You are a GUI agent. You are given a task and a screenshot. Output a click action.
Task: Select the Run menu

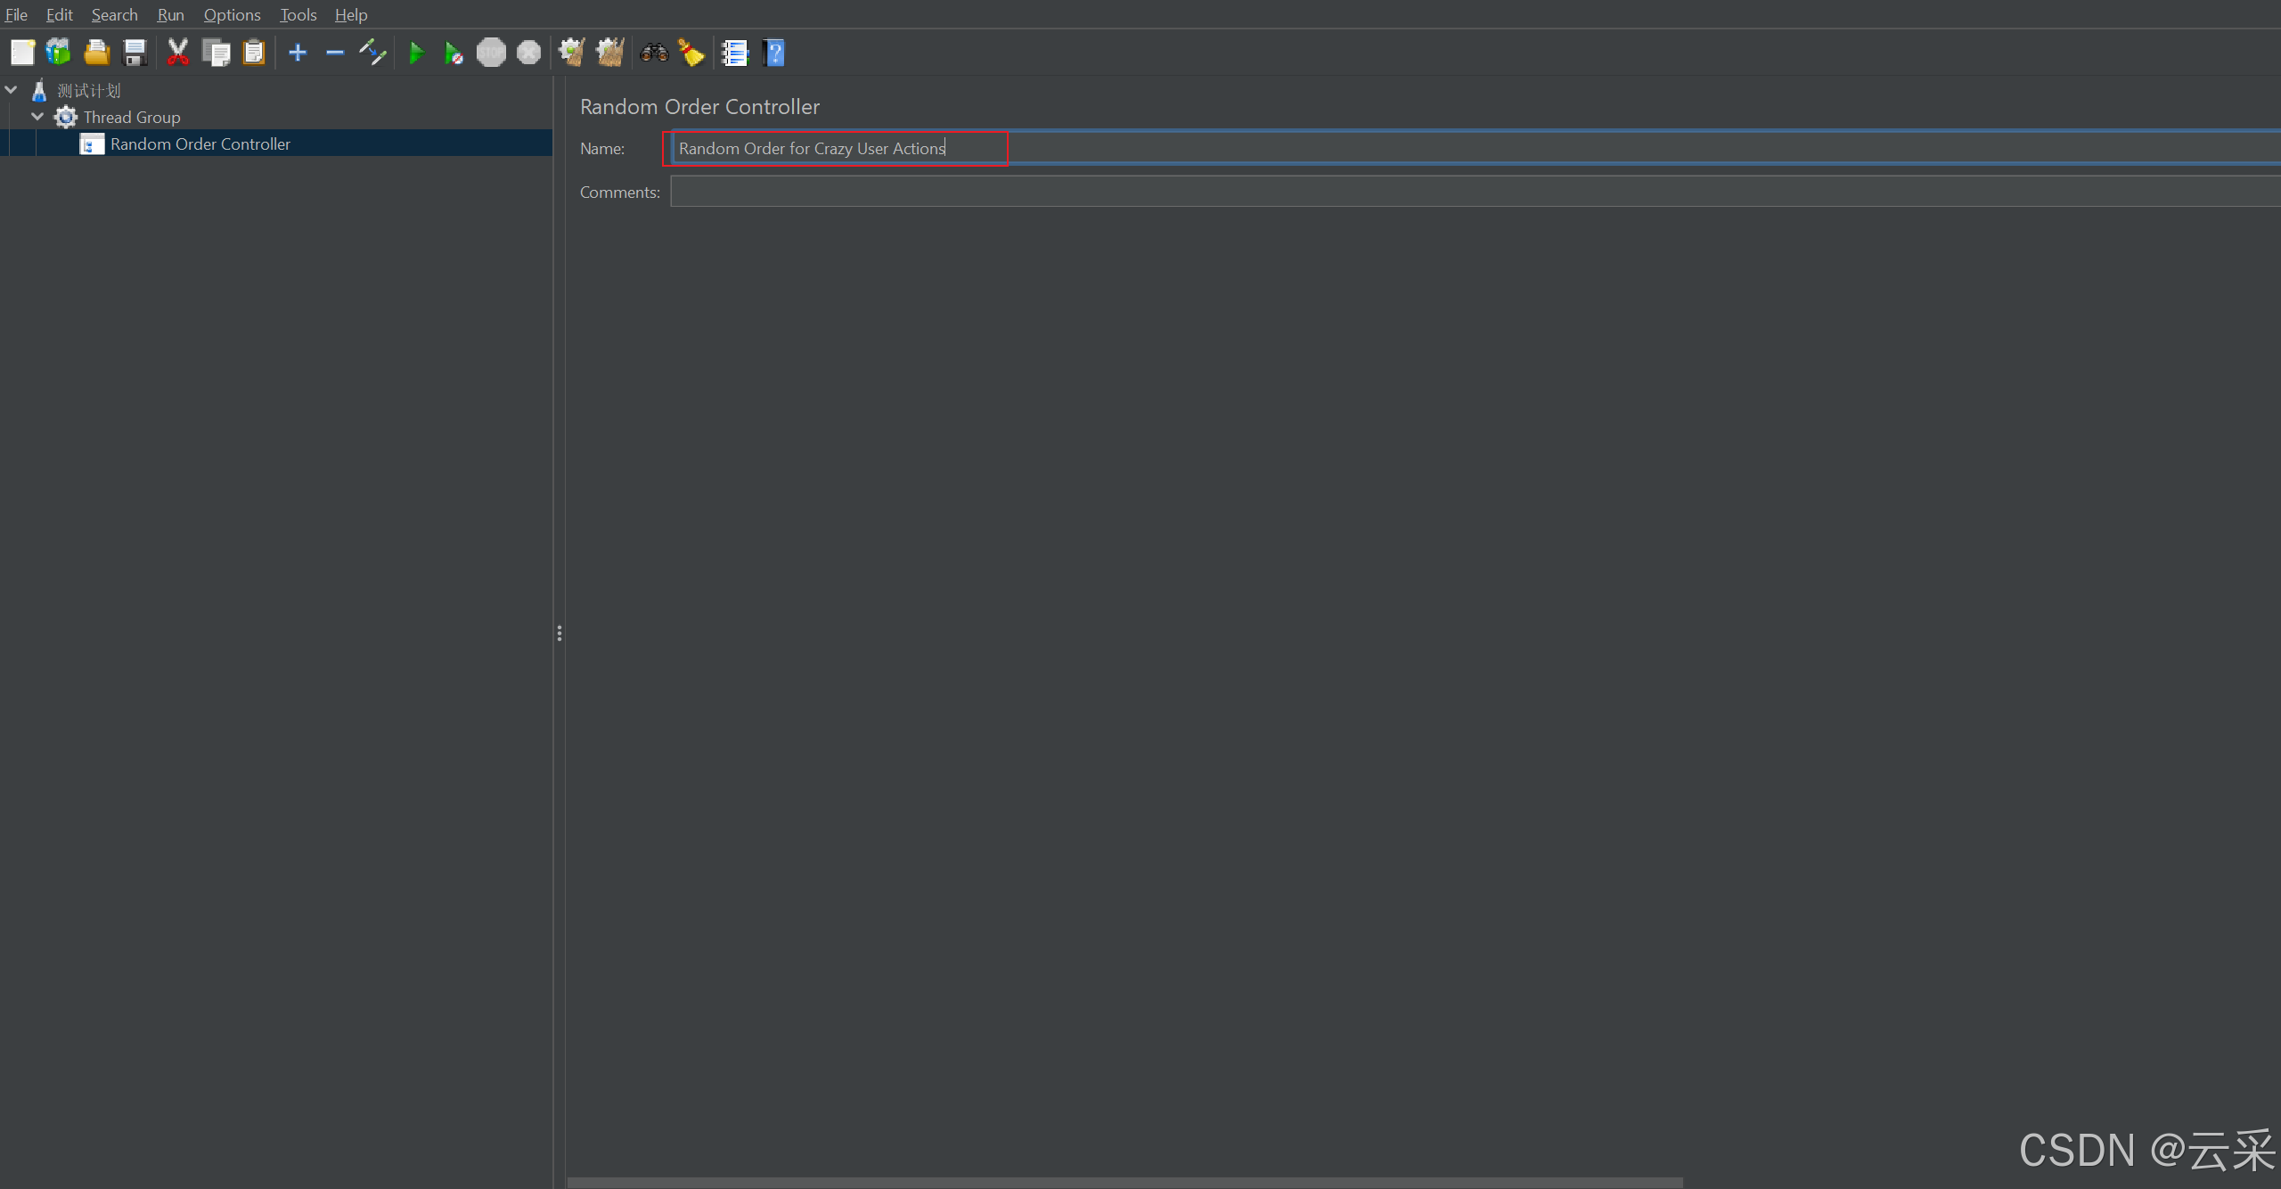tap(168, 15)
